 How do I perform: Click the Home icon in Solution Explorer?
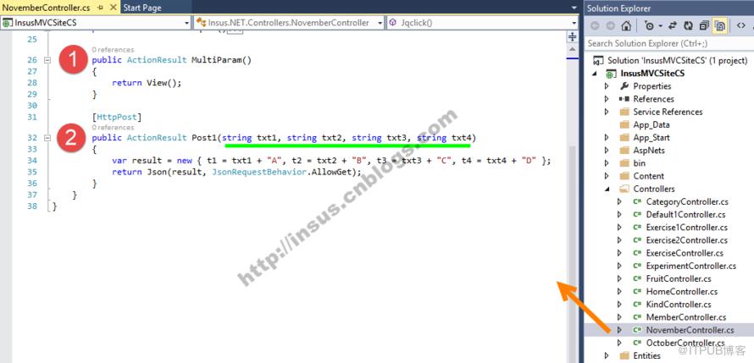pos(625,25)
